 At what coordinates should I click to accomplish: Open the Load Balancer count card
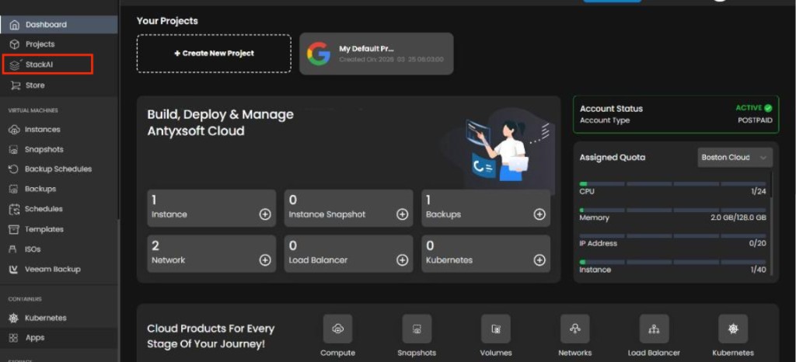[349, 253]
